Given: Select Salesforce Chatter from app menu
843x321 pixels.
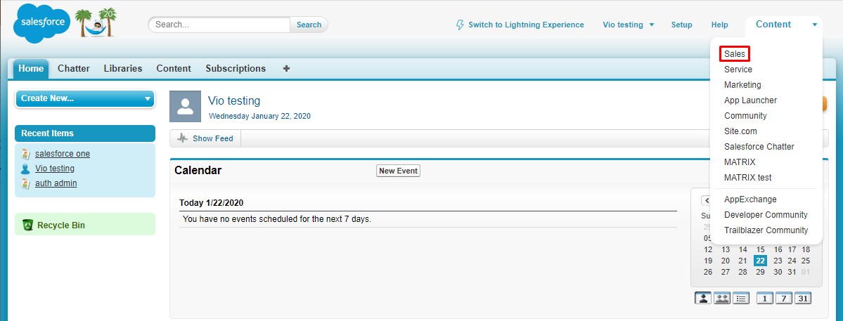Looking at the screenshot, I should 759,147.
